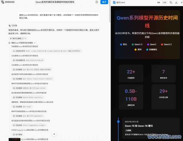Click search icon in 'Qwen 通义千问 huggingface' chip
Image resolution: width=183 pixels, height=141 pixels.
pos(14,116)
